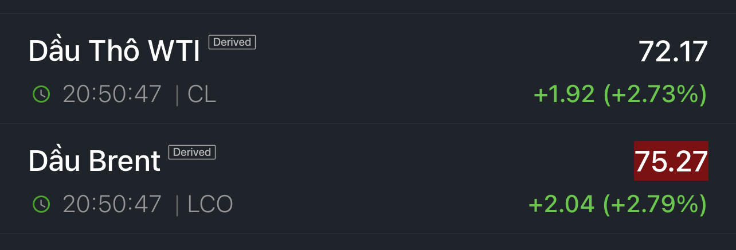Click the pipe separator before CL
736x250 pixels.
pos(177,95)
